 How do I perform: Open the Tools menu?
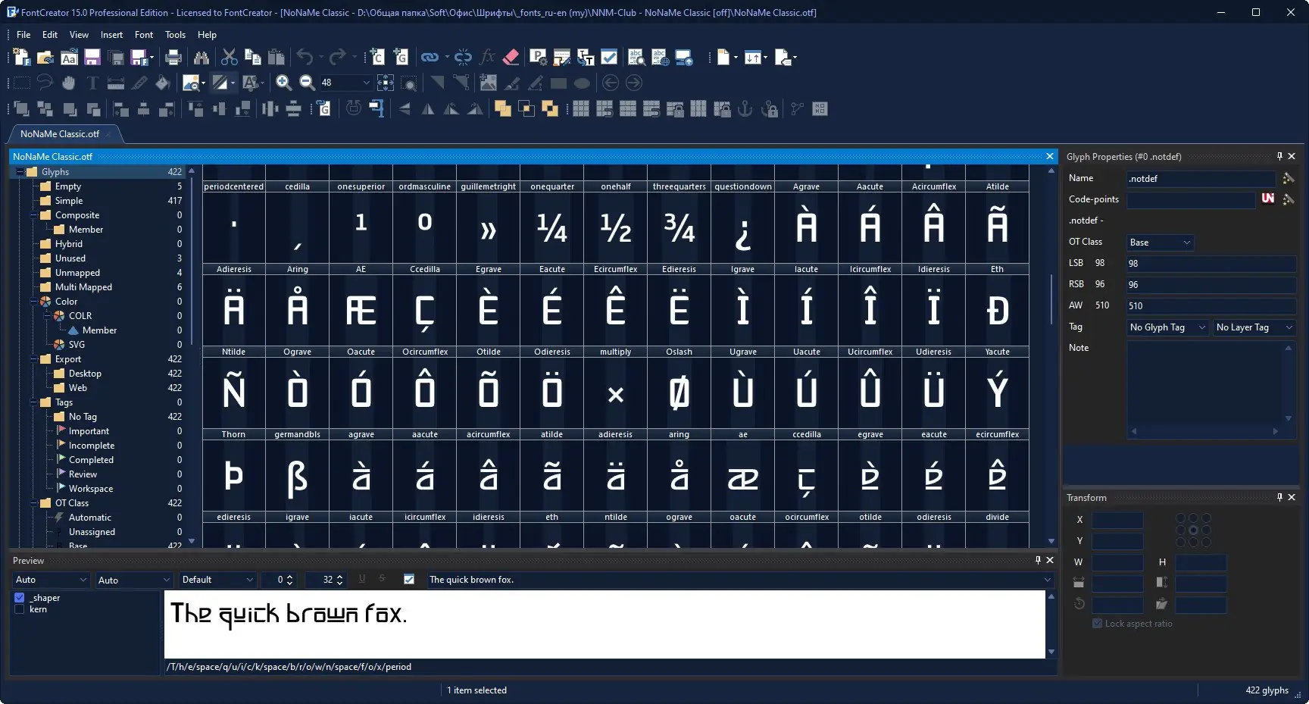click(x=175, y=35)
